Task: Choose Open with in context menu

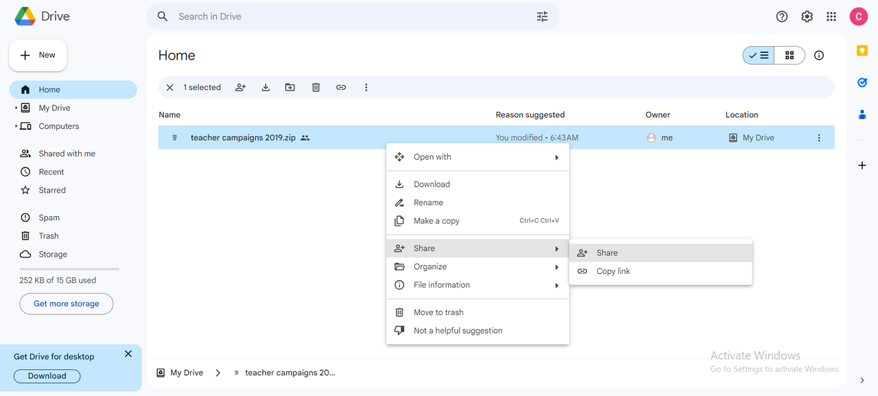Action: click(x=478, y=157)
